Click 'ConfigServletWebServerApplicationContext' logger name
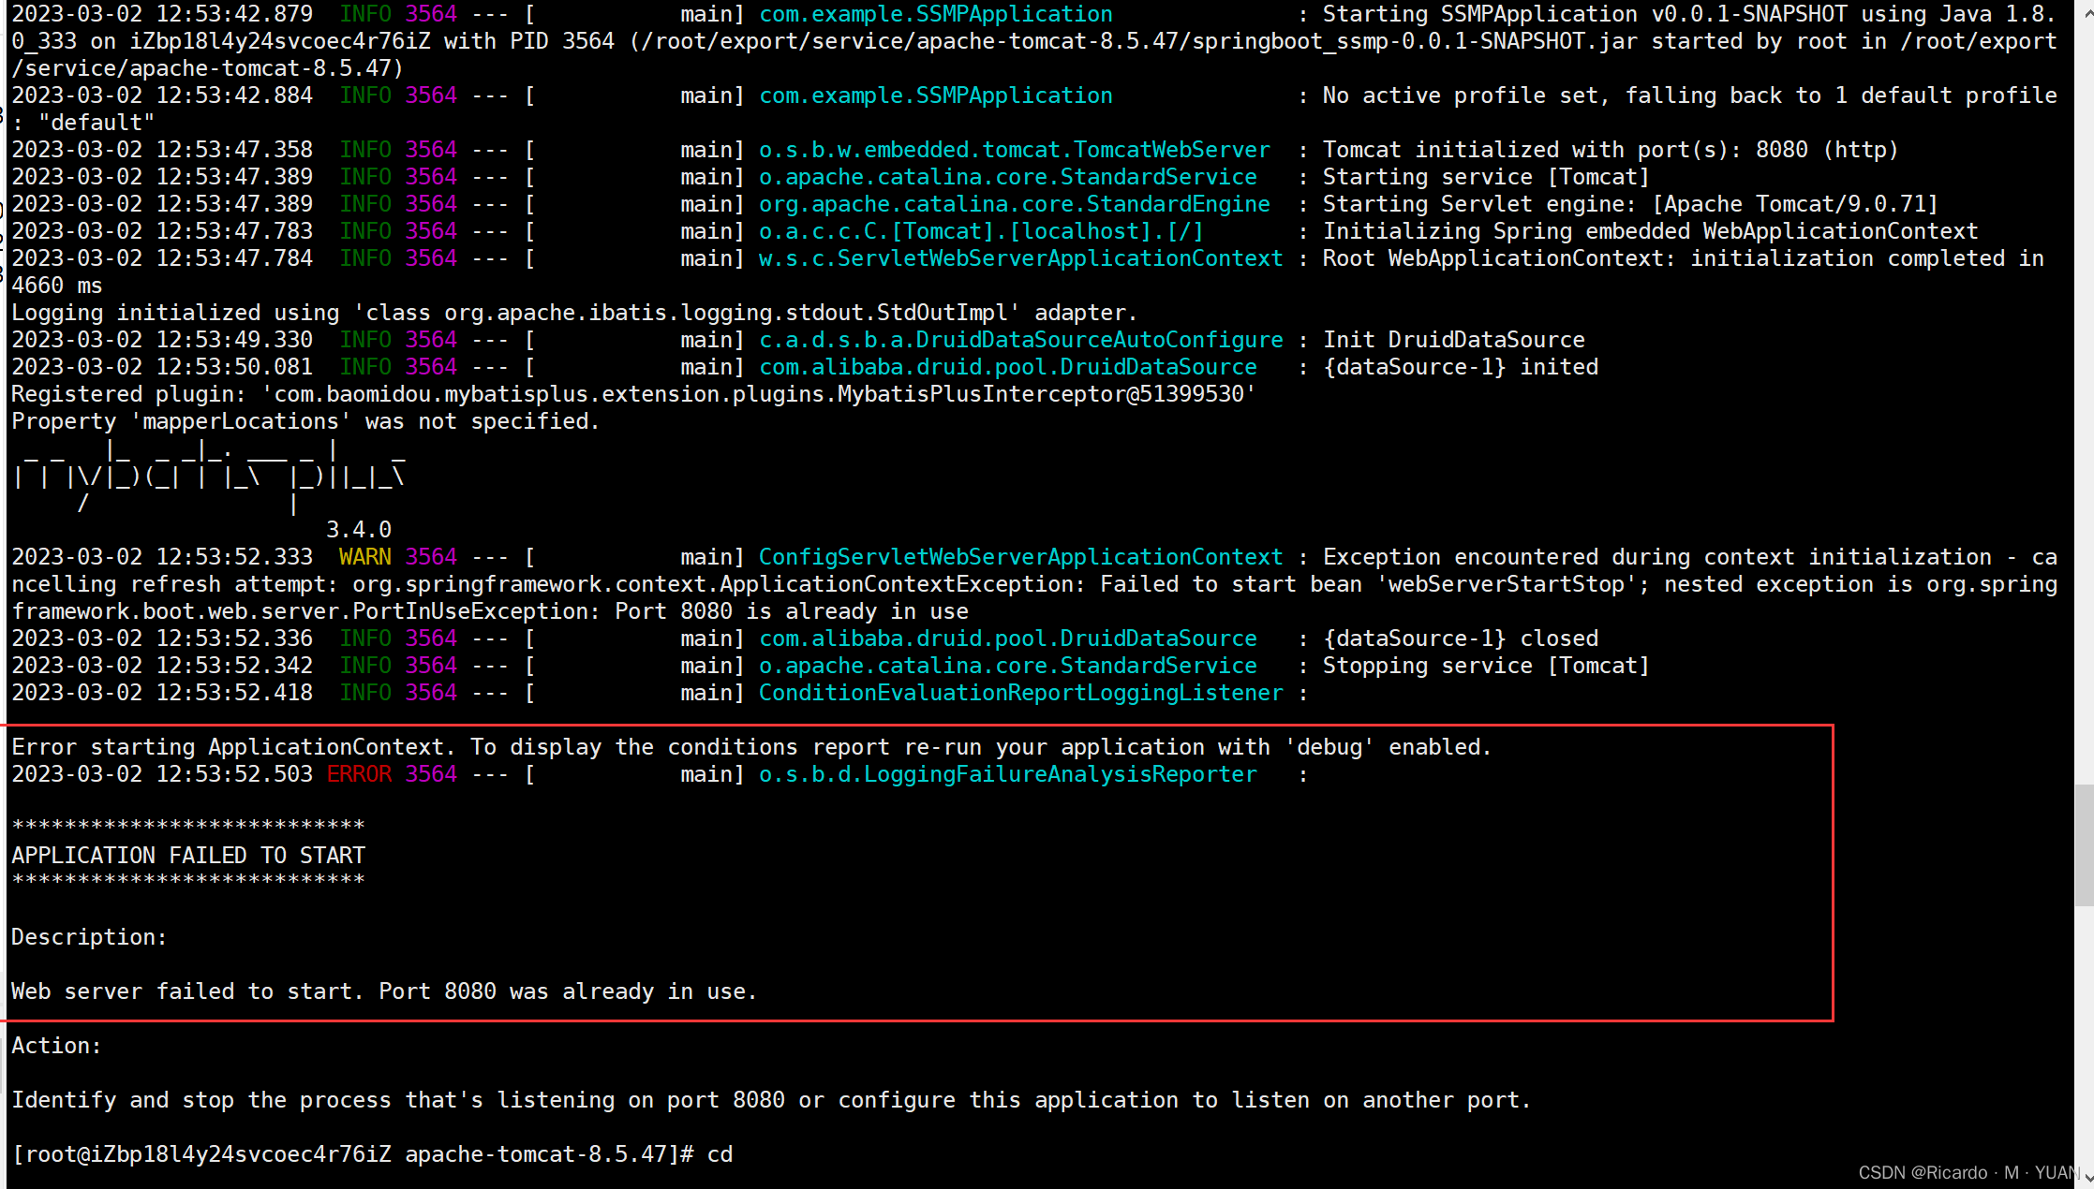The image size is (2094, 1189). 1020,557
